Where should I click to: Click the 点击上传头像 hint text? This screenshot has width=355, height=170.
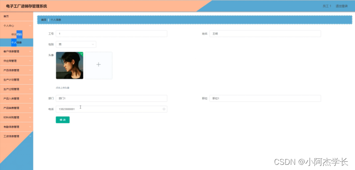(63, 88)
